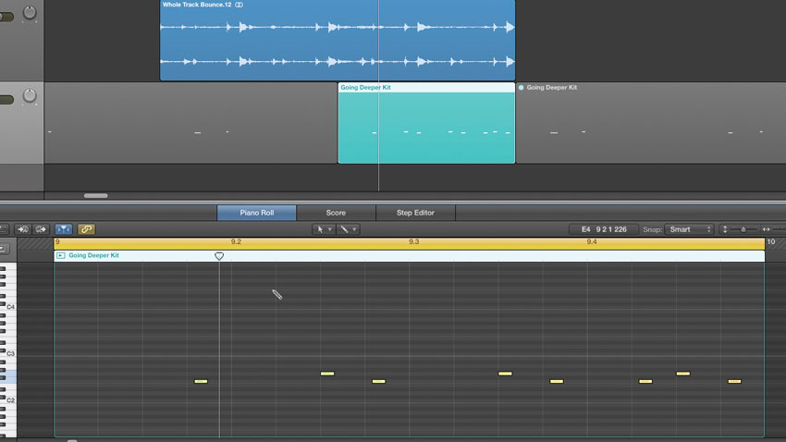Switch to the Score tab
This screenshot has height=442, width=786.
point(336,213)
